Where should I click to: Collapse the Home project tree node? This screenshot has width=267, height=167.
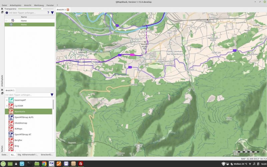(x=6, y=21)
